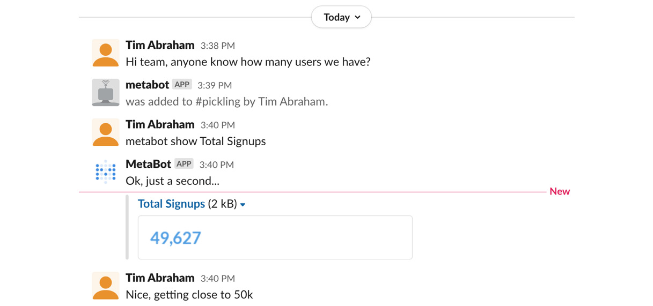Viewport: 653px width, 306px height.
Task: Click the 3:39 PM timestamp
Action: click(x=215, y=86)
